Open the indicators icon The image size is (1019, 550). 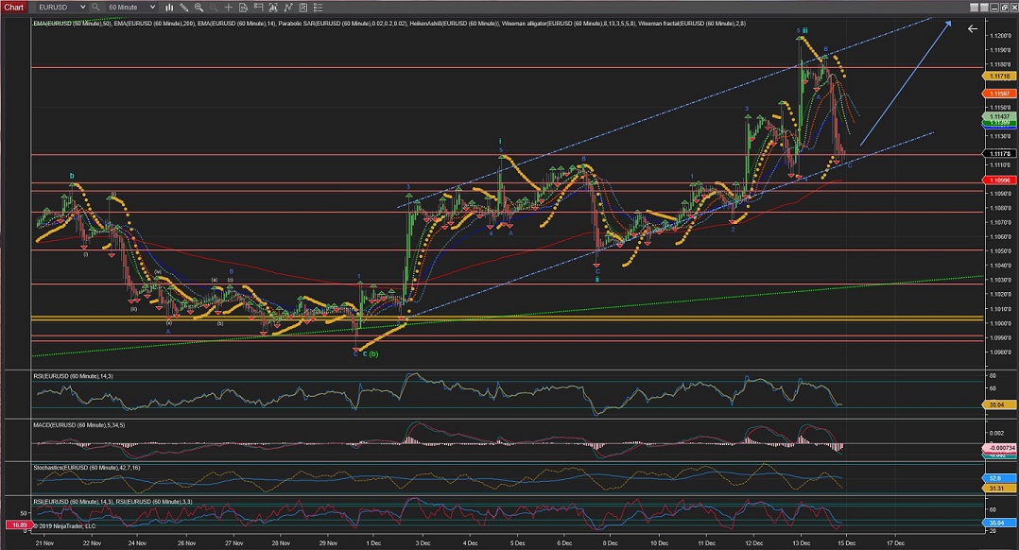point(288,8)
